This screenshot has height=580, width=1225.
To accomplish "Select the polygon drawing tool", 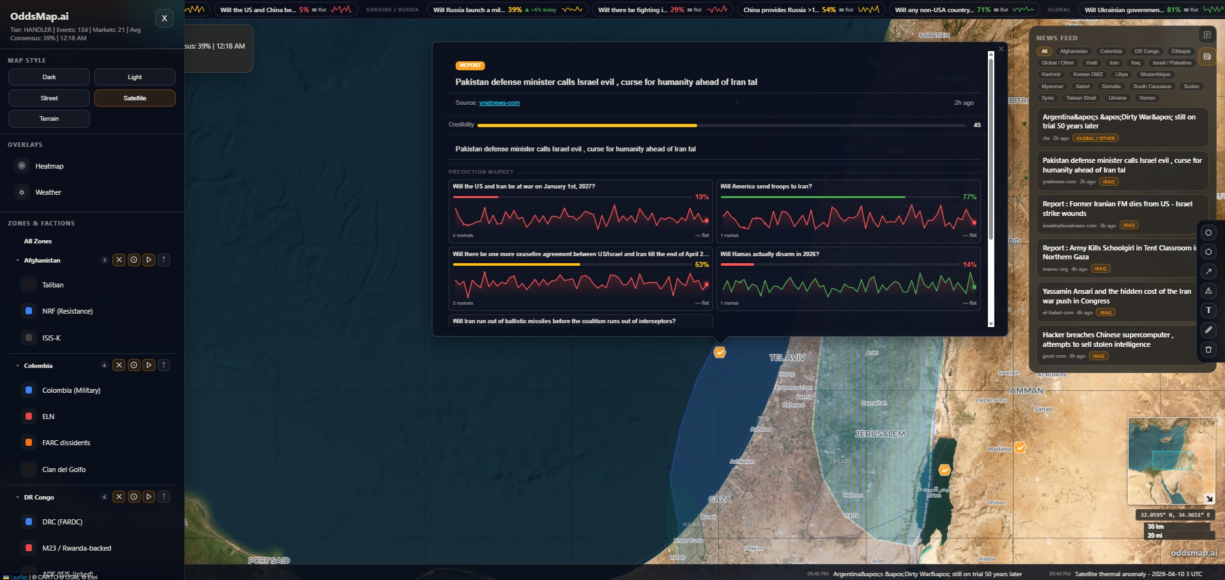I will point(1208,252).
